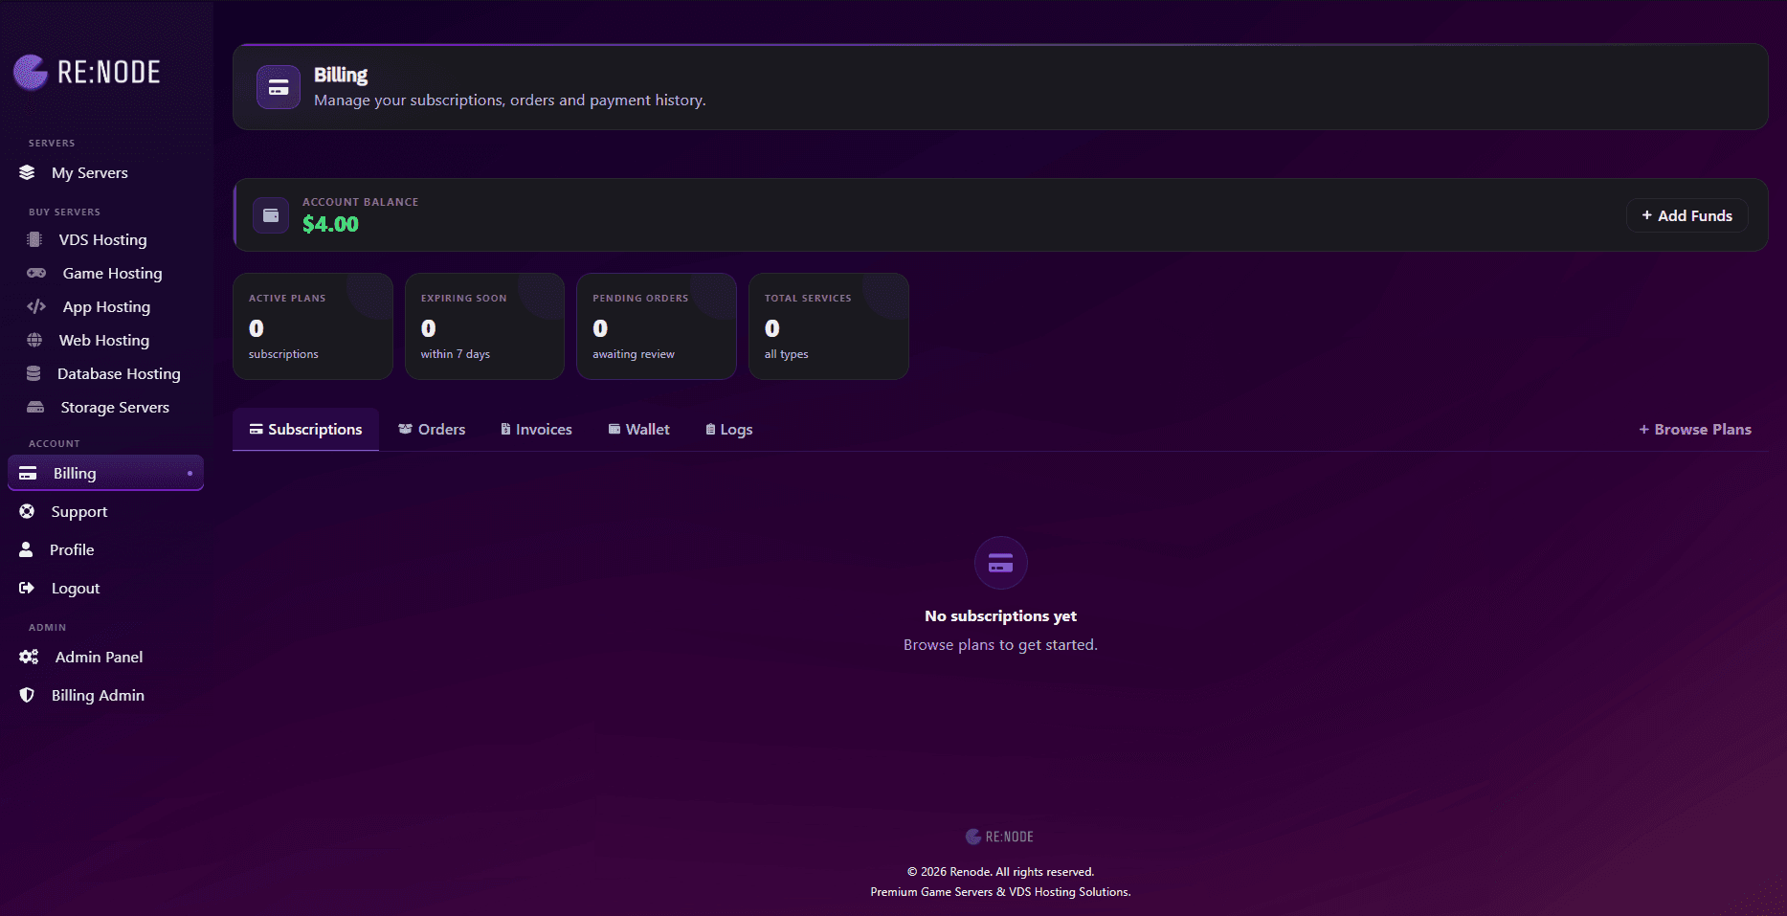This screenshot has height=916, width=1787.
Task: Click the RE:NODE logo icon in the sidebar
Action: point(31,72)
